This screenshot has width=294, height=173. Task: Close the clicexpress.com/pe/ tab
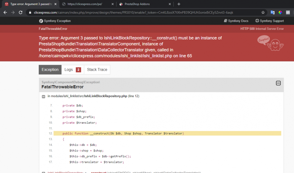coord(112,4)
